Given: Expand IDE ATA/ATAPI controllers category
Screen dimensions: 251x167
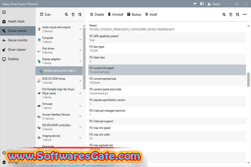Looking at the screenshot, I should coord(81,127).
